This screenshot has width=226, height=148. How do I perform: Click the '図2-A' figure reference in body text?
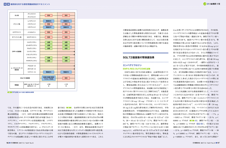pyautogui.click(x=193, y=120)
